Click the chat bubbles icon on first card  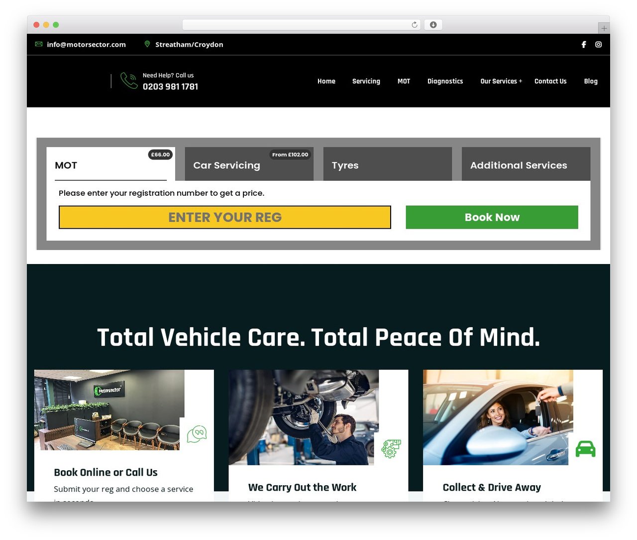pyautogui.click(x=197, y=434)
